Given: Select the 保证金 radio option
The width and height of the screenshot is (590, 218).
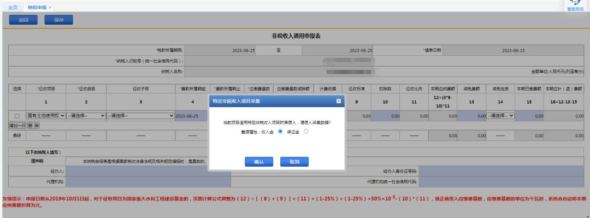Looking at the screenshot, I should click(306, 132).
